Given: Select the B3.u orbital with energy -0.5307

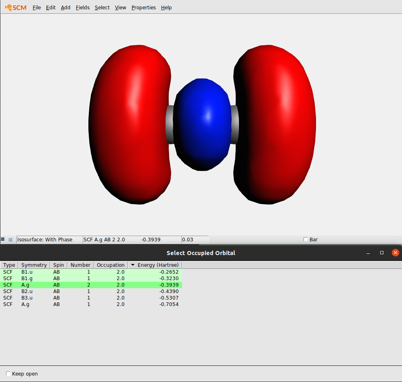Looking at the screenshot, I should click(81, 298).
